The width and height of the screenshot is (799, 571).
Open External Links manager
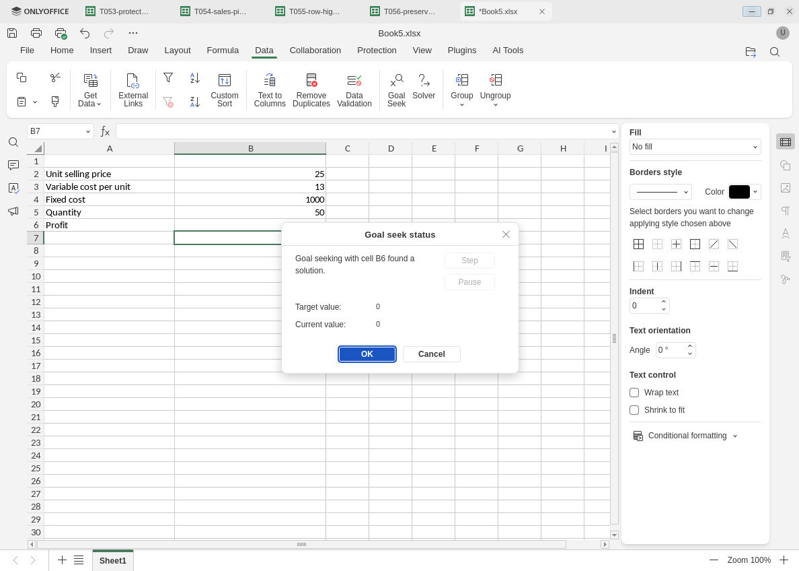pyautogui.click(x=133, y=90)
